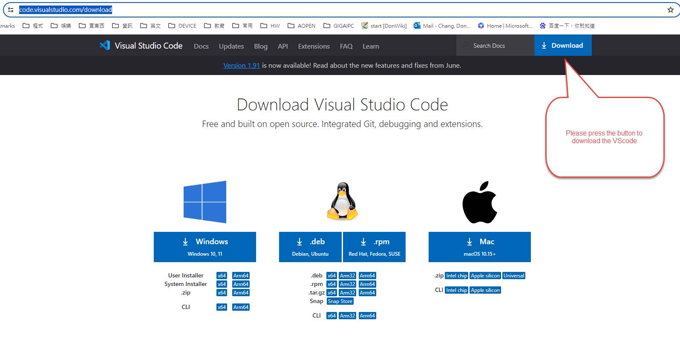
Task: Click the Apple logo image
Action: pyautogui.click(x=480, y=202)
